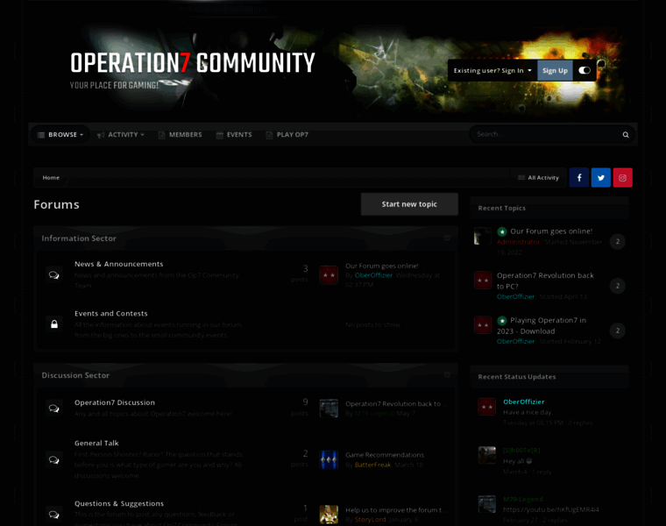Click the Administrator author name
The width and height of the screenshot is (666, 526).
(x=518, y=242)
